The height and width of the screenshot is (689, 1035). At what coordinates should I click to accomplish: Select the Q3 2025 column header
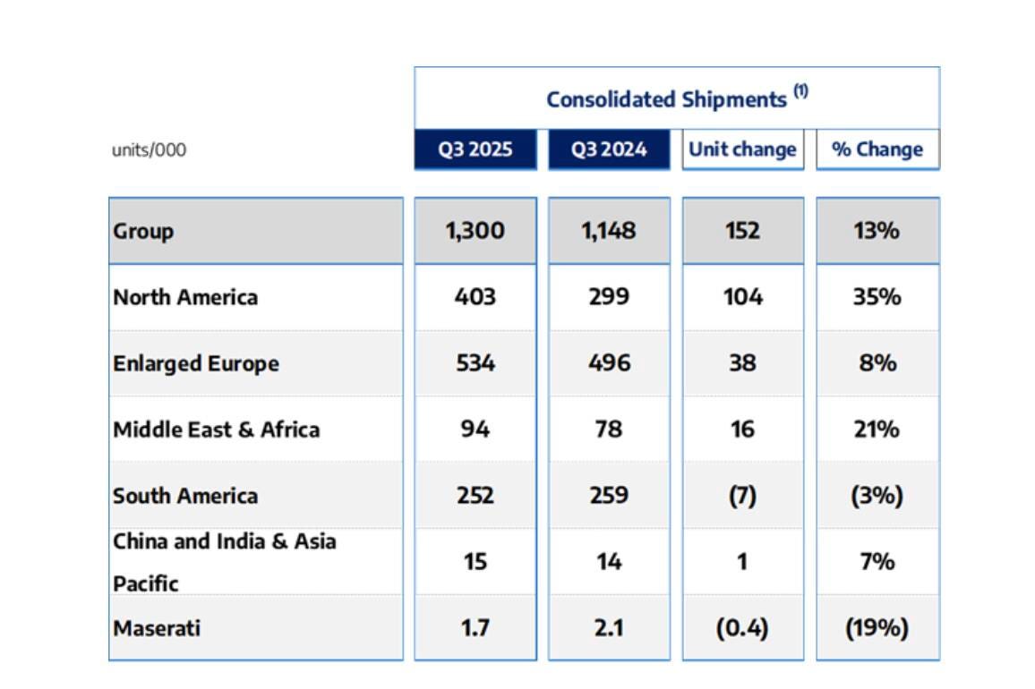(x=475, y=149)
